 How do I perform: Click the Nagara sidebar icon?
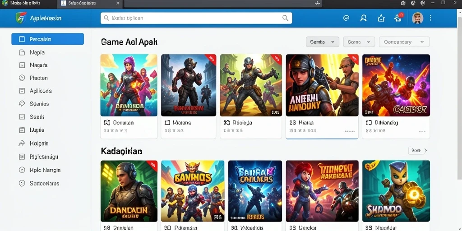click(x=22, y=65)
